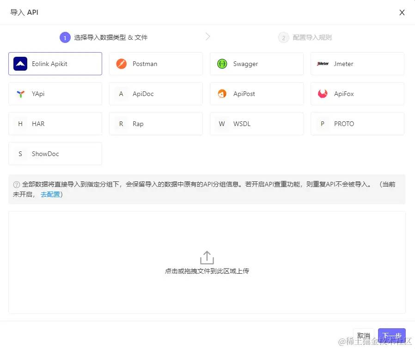
Task: Click step 2 配置导入规则
Action: click(305, 37)
